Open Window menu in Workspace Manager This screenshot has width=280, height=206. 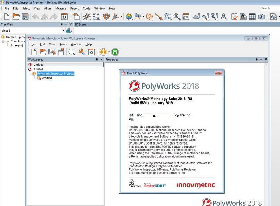pyautogui.click(x=76, y=44)
